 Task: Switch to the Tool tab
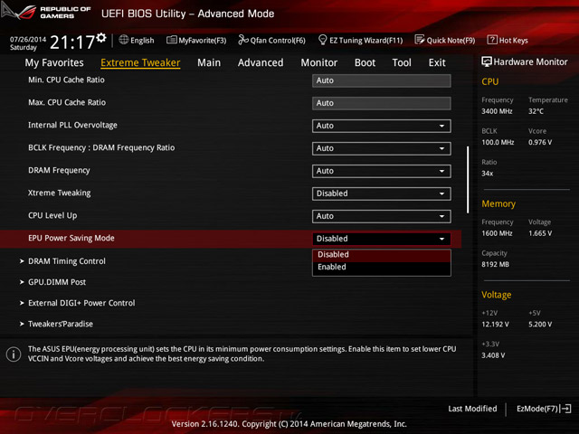[402, 62]
